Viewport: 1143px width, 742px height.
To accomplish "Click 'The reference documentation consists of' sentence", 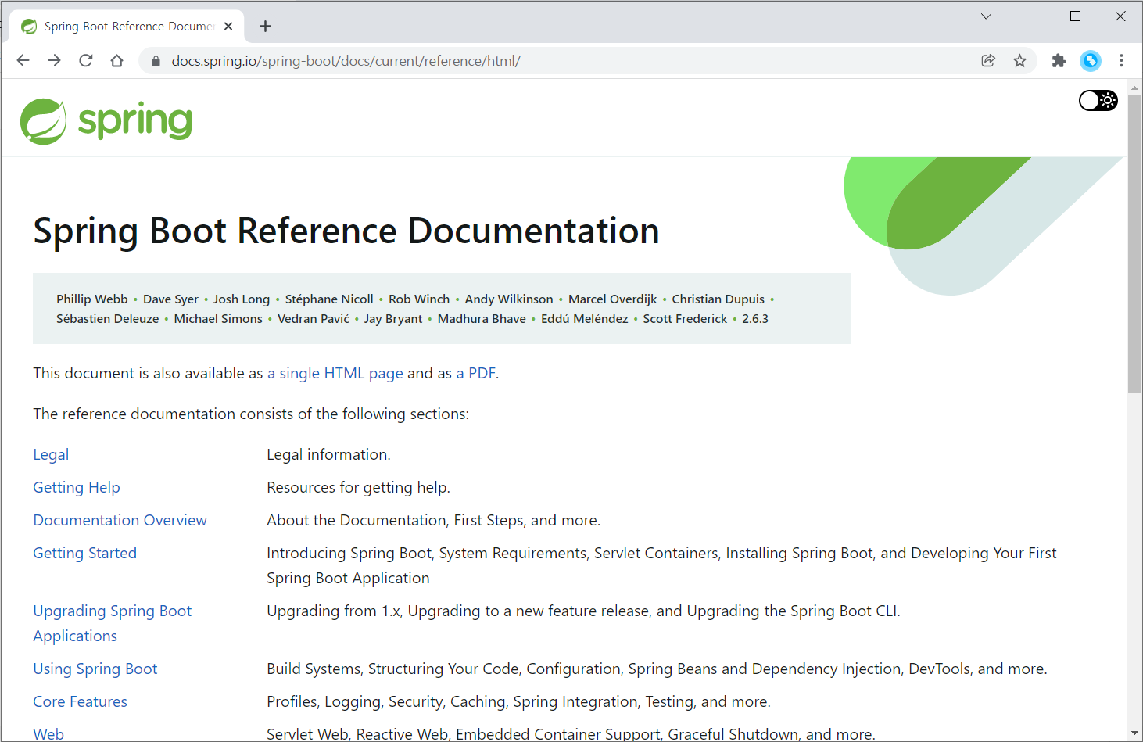I will click(251, 414).
